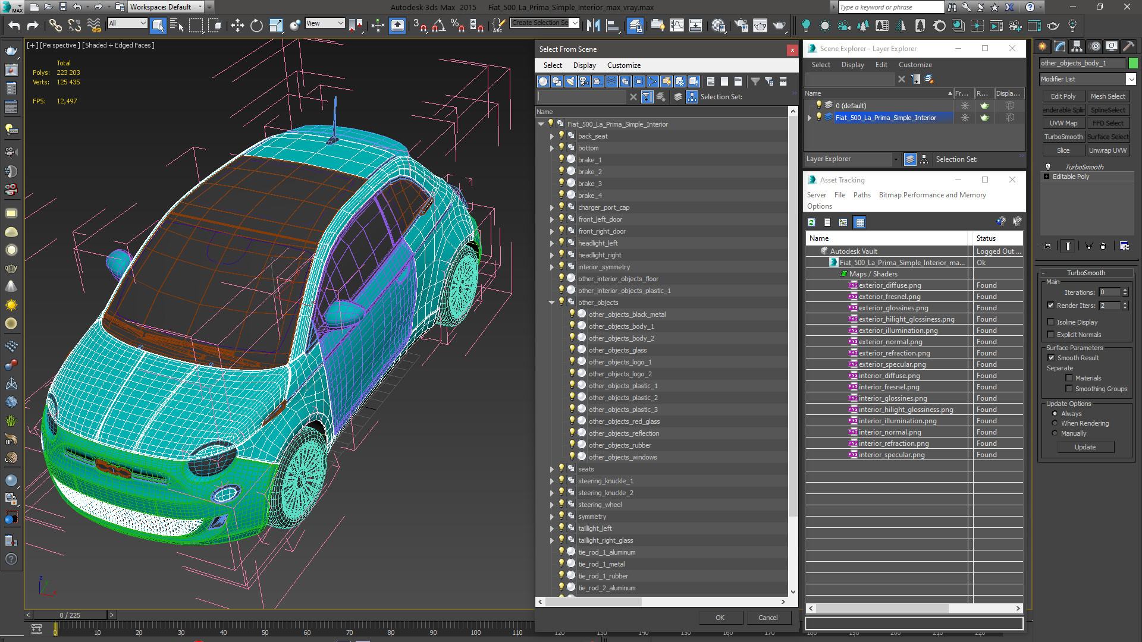Click the Mirror tool icon
The height and width of the screenshot is (642, 1142).
pyautogui.click(x=593, y=26)
